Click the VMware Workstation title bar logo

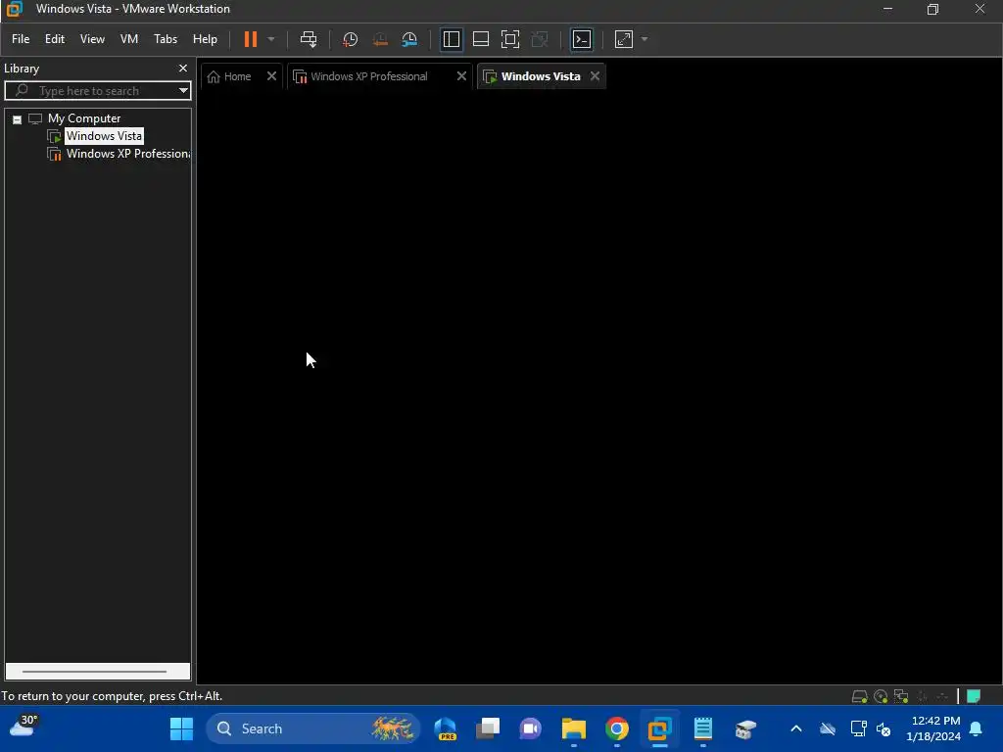click(x=14, y=9)
